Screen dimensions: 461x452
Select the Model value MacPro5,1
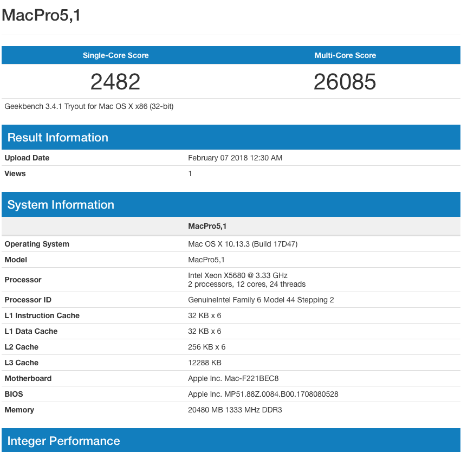[x=206, y=260]
